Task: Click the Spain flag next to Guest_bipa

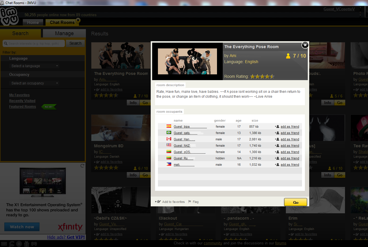Action: [169, 126]
